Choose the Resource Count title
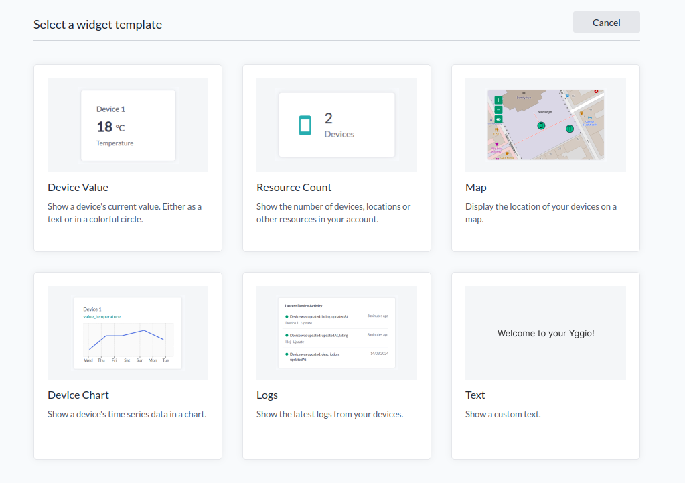 [x=294, y=187]
